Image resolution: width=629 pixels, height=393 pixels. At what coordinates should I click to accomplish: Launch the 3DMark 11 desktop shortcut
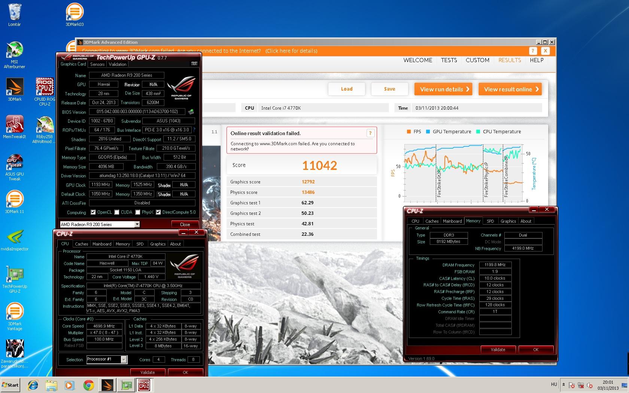[x=15, y=202]
